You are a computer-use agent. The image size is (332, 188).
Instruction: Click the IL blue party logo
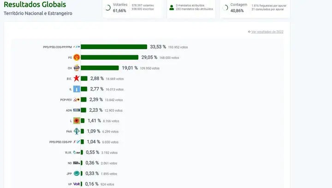point(77,89)
